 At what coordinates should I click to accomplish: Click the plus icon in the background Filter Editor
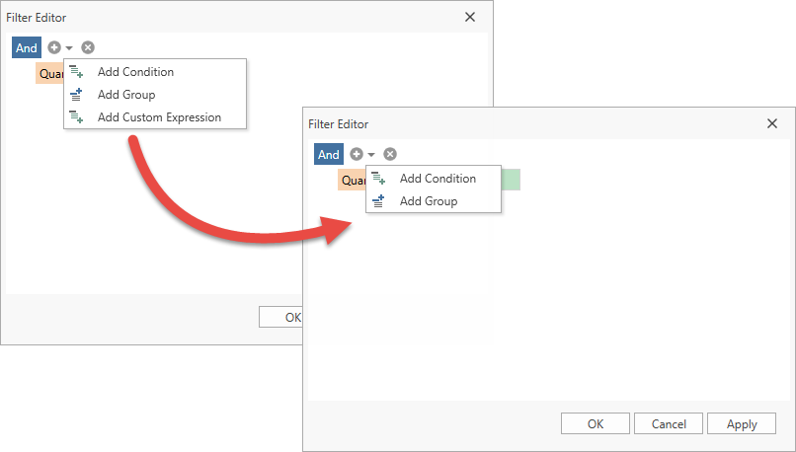[53, 47]
